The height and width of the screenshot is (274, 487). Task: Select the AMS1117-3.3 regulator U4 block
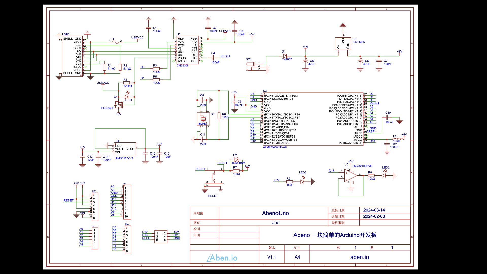click(x=125, y=149)
